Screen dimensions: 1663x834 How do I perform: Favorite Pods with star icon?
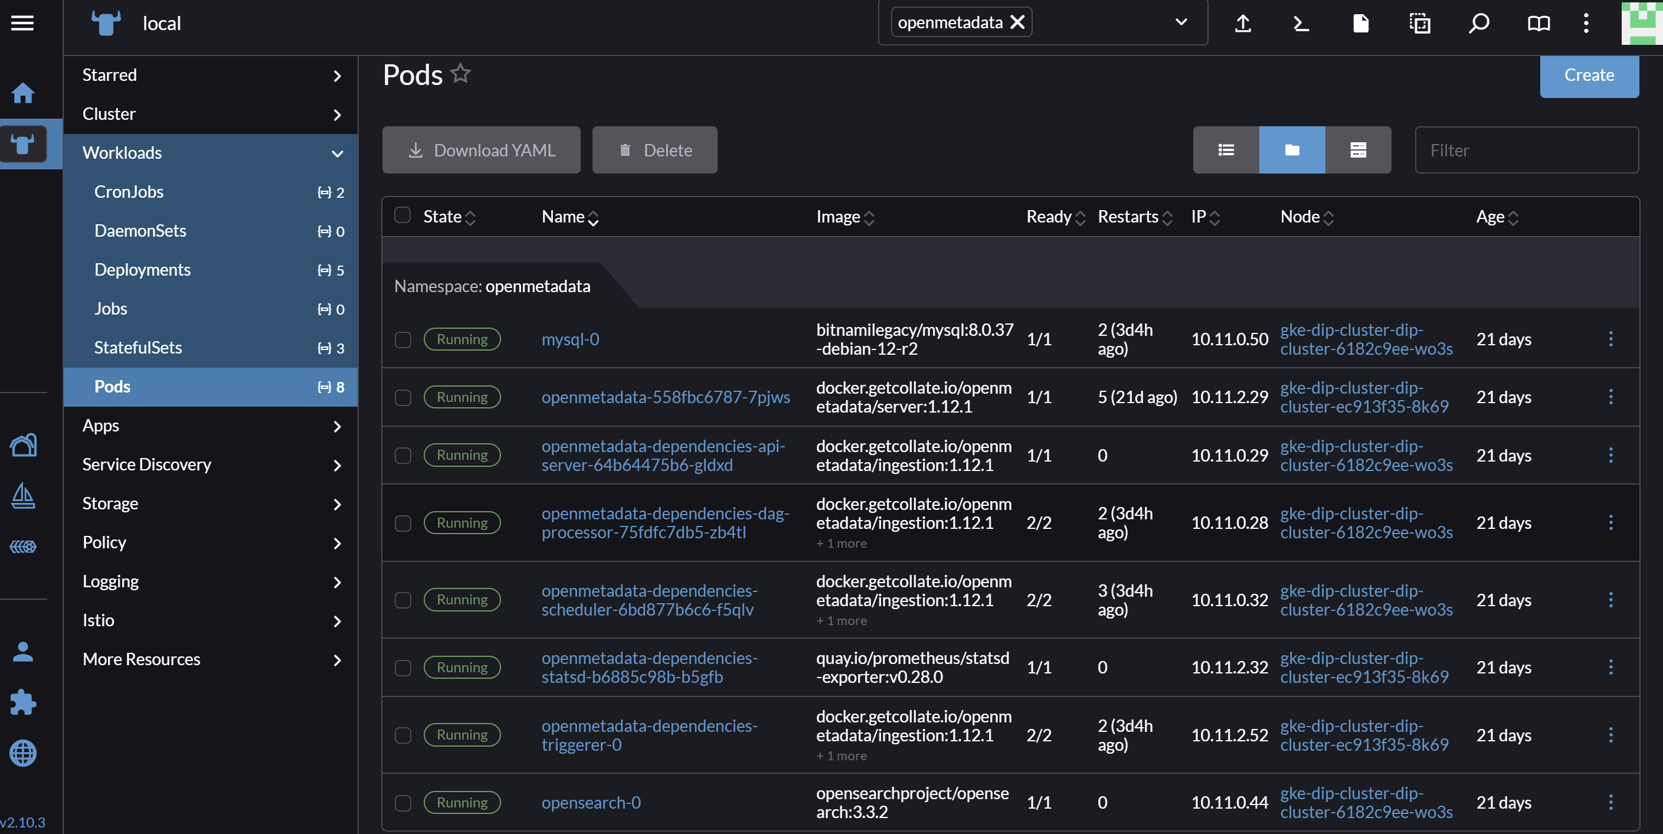(460, 73)
